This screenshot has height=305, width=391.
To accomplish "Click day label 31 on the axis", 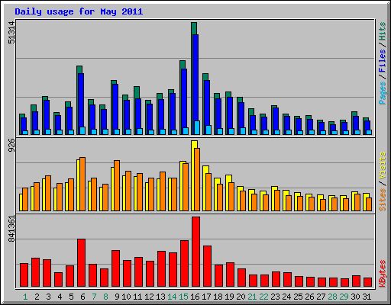I will (x=367, y=297).
